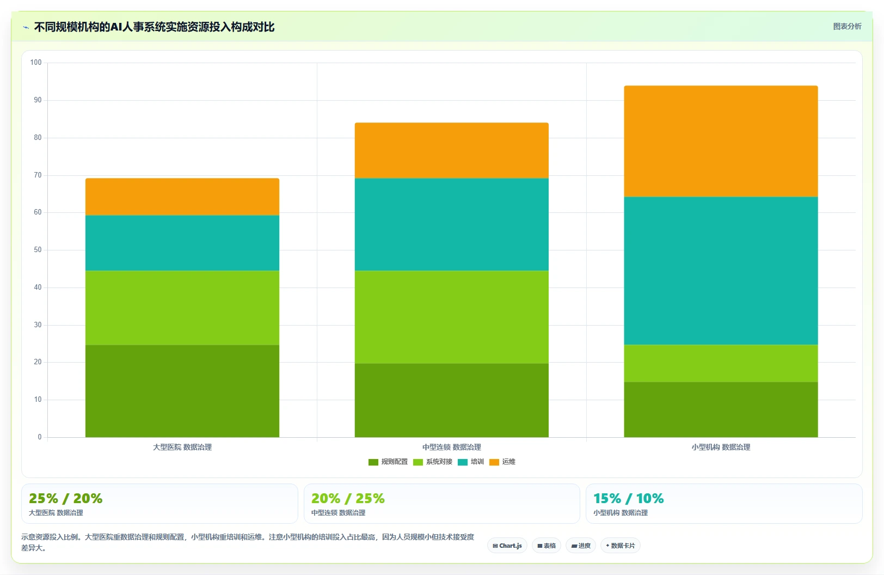Click the dark green 规则配置 segment of 大型医院 bar
The width and height of the screenshot is (884, 575).
click(x=182, y=391)
